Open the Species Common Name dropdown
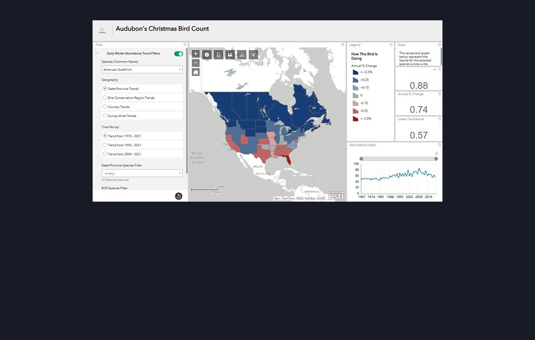 (x=142, y=69)
